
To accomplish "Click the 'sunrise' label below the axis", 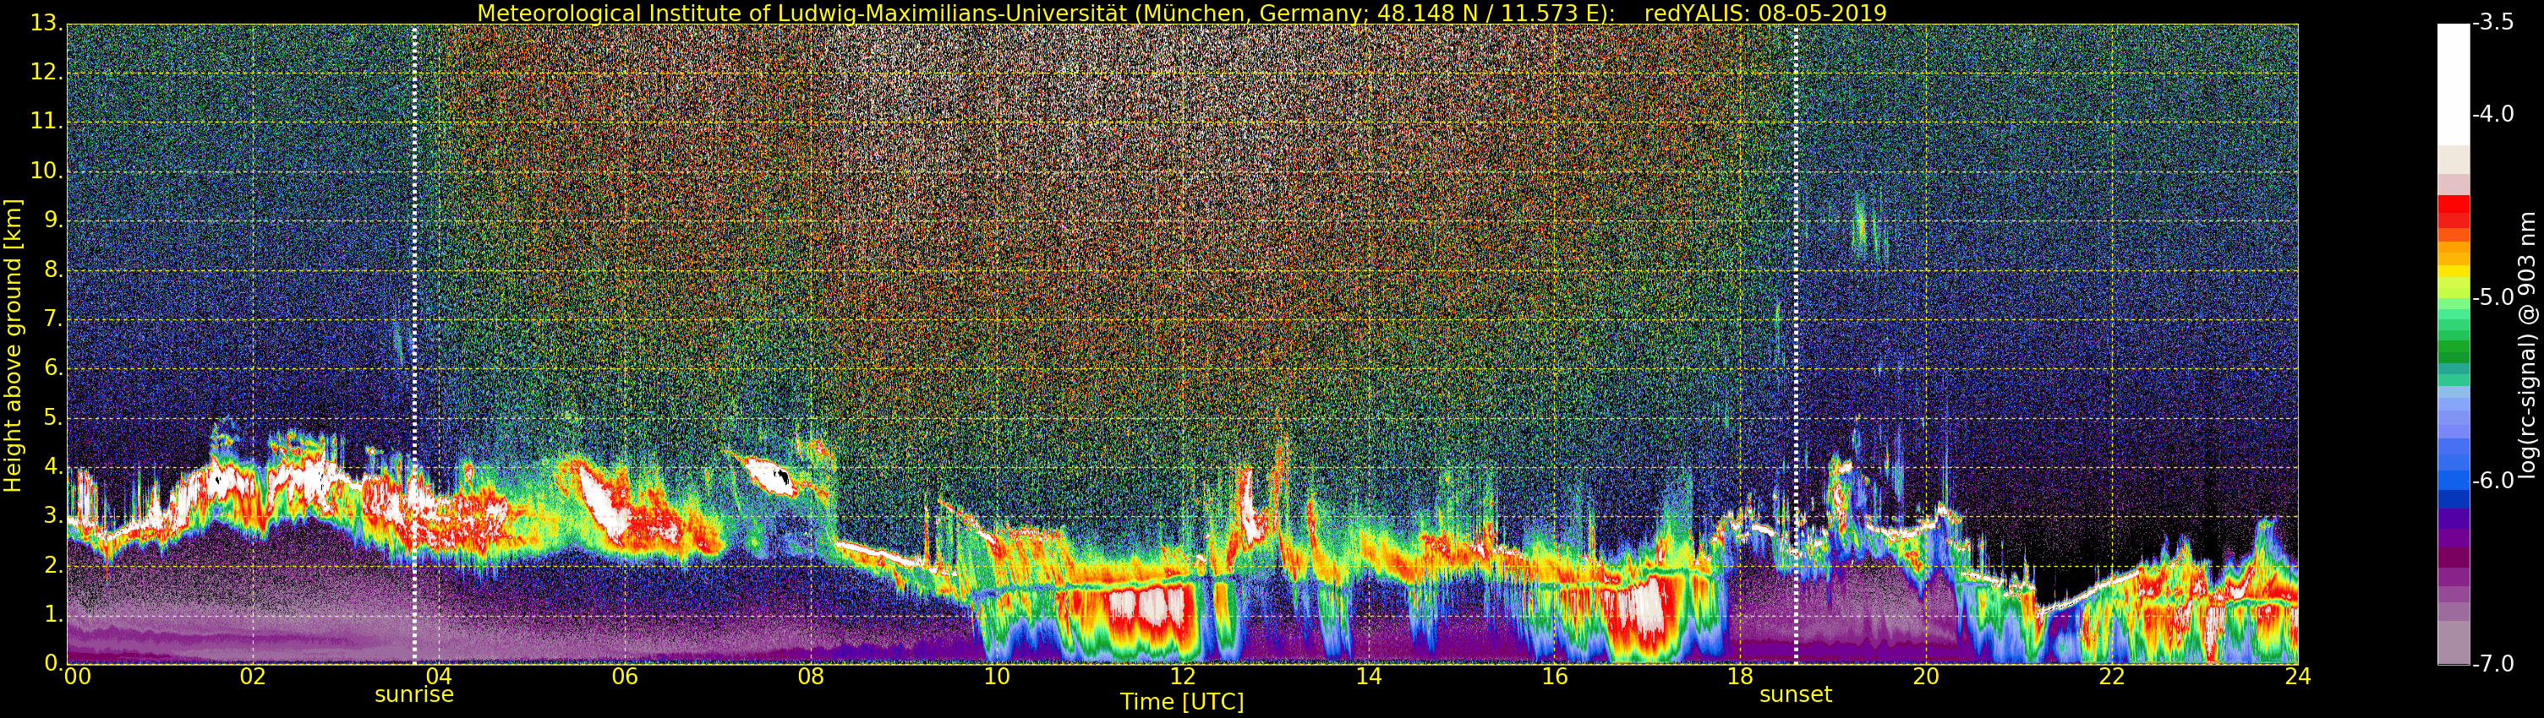I will [413, 694].
